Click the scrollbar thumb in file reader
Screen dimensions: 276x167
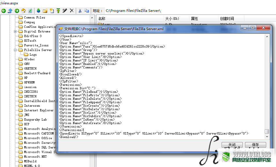tap(267, 132)
